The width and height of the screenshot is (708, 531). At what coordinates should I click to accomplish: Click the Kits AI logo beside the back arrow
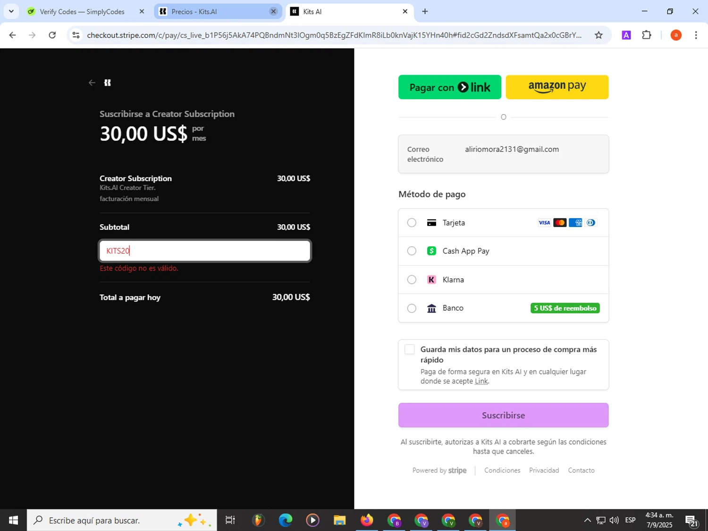108,83
